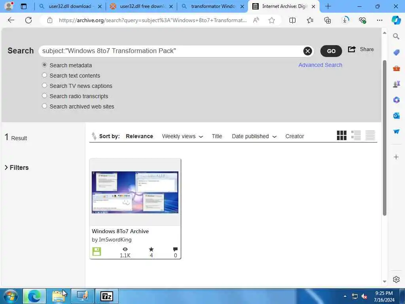Viewport: 405px width, 304px height.
Task: Toggle sort direction arrows
Action: point(94,136)
